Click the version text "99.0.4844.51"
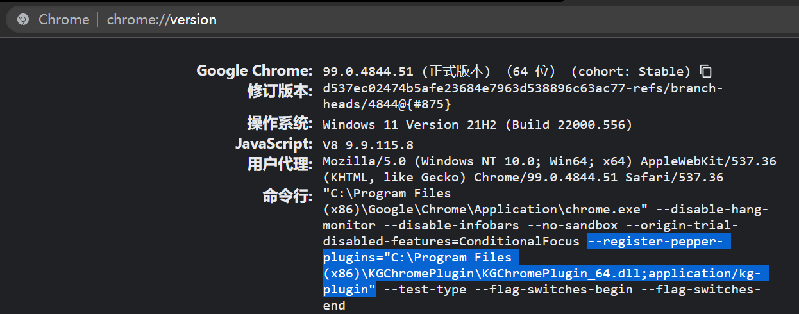The image size is (799, 314). point(368,71)
